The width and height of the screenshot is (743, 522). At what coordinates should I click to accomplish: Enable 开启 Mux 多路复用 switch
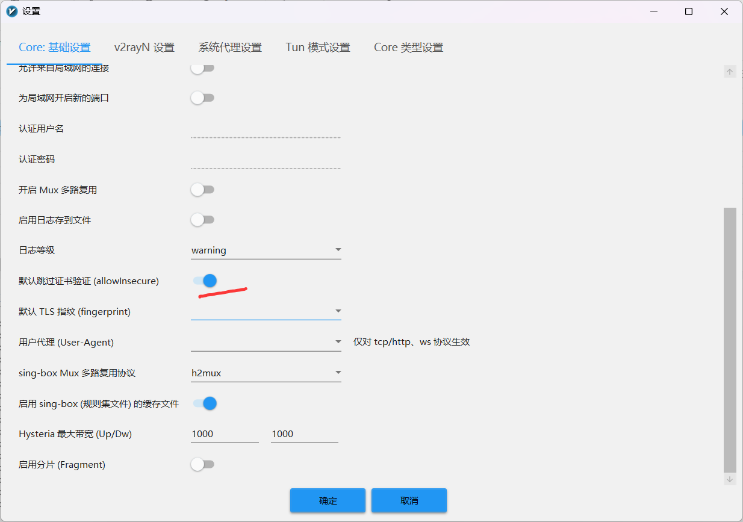tap(202, 190)
